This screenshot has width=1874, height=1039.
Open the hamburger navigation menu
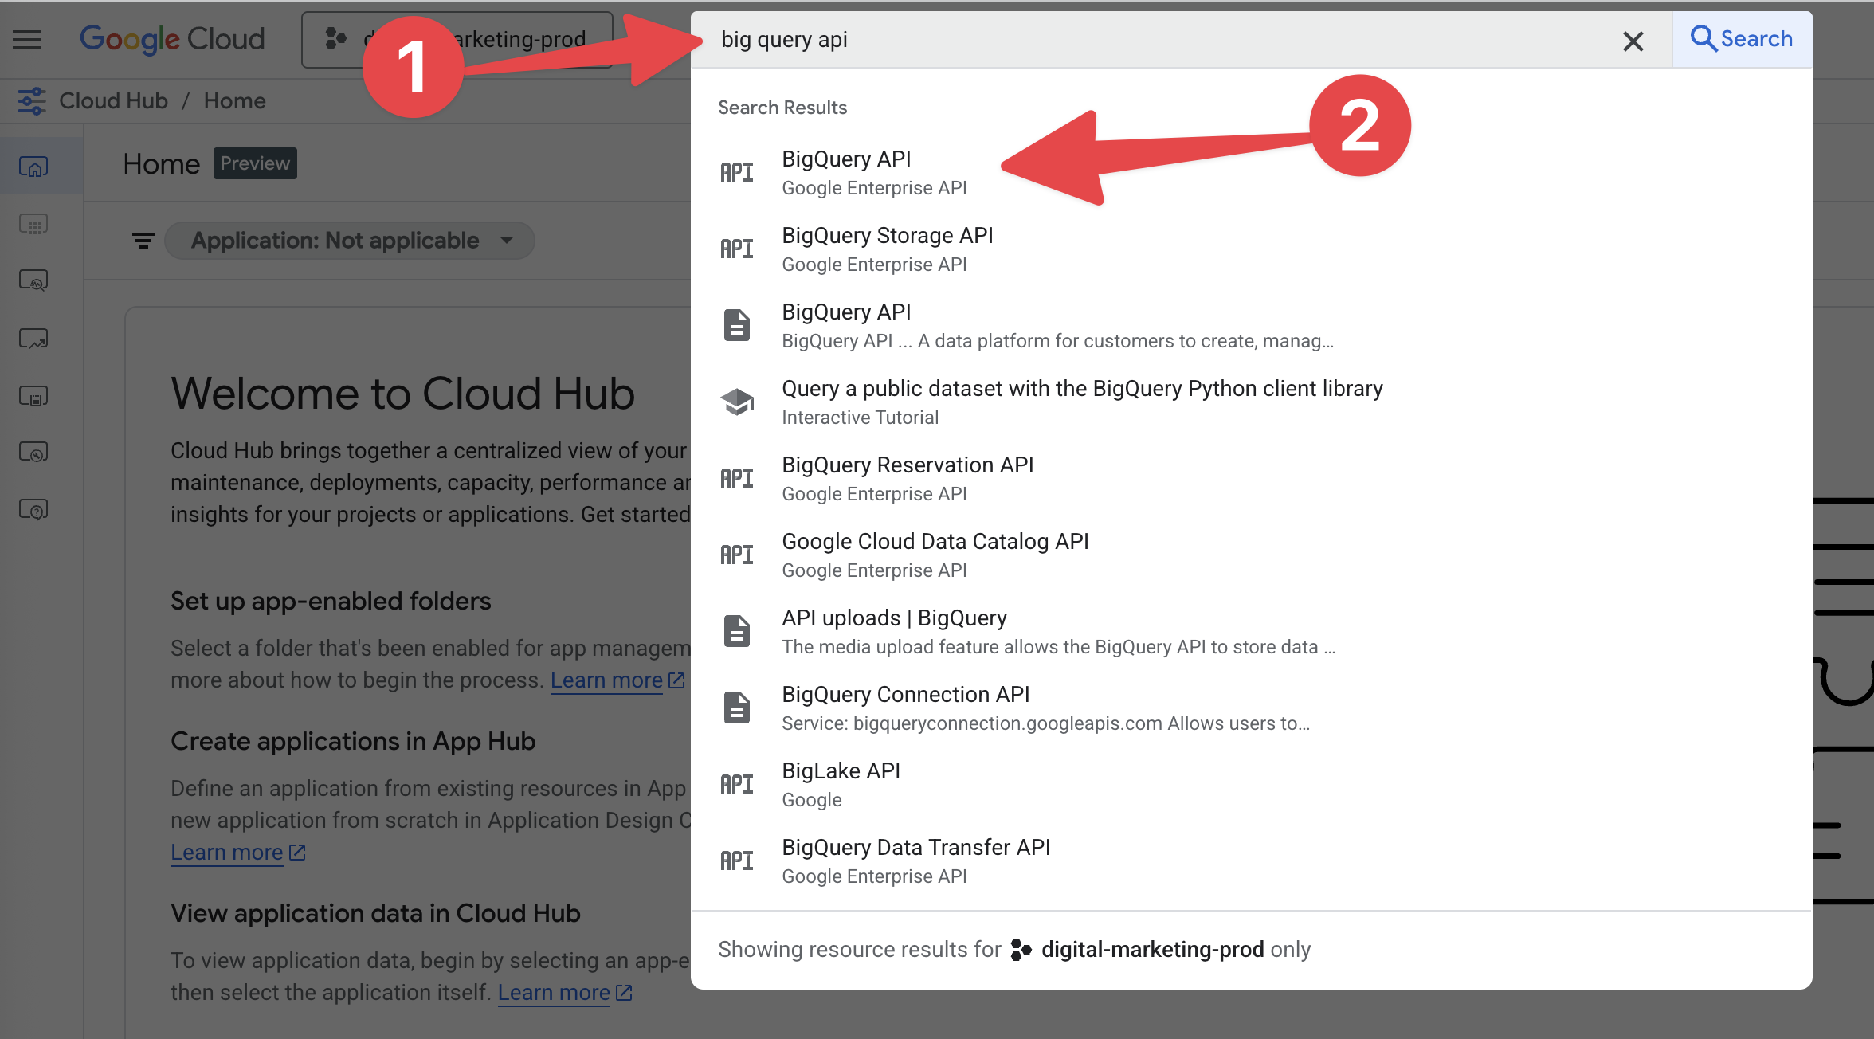click(27, 39)
